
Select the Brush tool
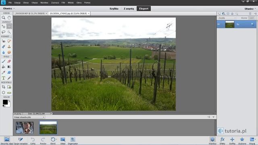(x=4, y=61)
